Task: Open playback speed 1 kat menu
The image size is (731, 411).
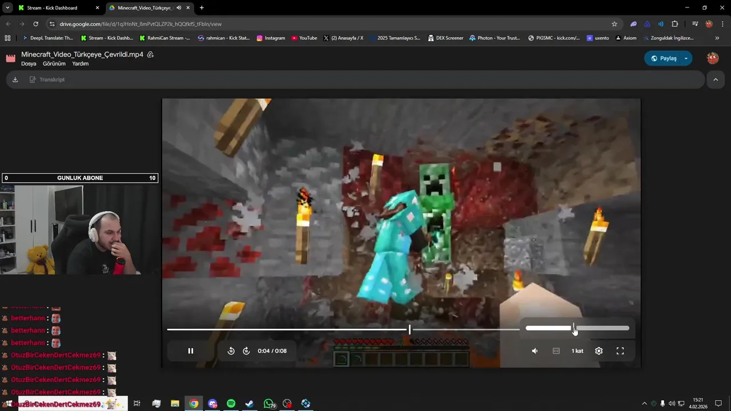Action: coord(577,351)
